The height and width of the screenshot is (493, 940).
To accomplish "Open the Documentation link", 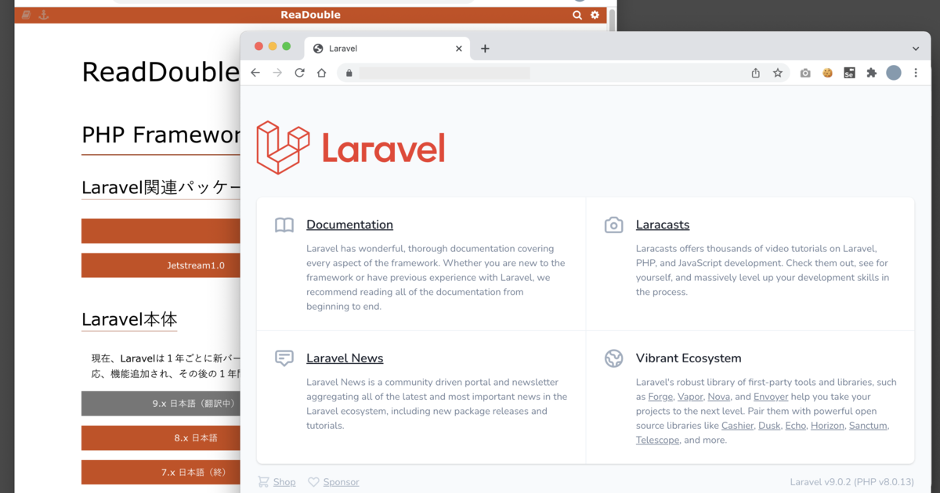I will pyautogui.click(x=349, y=225).
